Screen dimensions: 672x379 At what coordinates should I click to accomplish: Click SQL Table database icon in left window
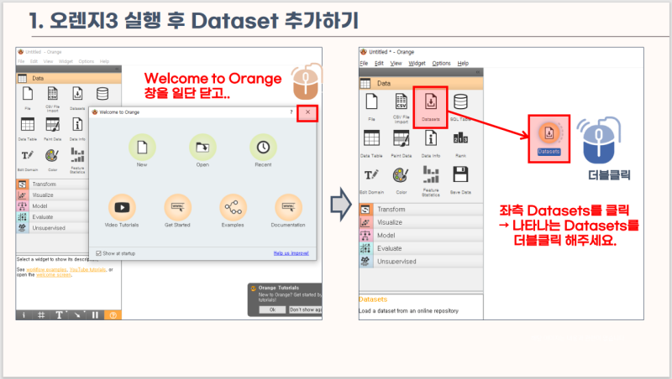click(102, 93)
